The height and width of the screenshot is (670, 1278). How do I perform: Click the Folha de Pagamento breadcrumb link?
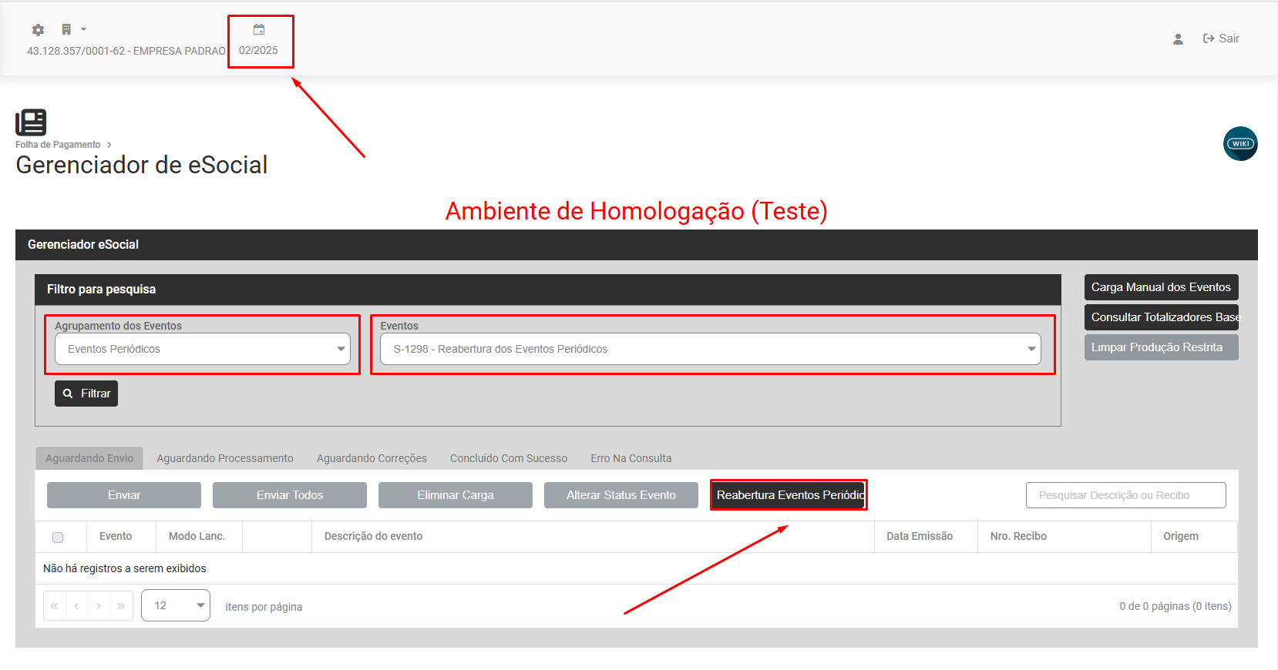[x=58, y=145]
